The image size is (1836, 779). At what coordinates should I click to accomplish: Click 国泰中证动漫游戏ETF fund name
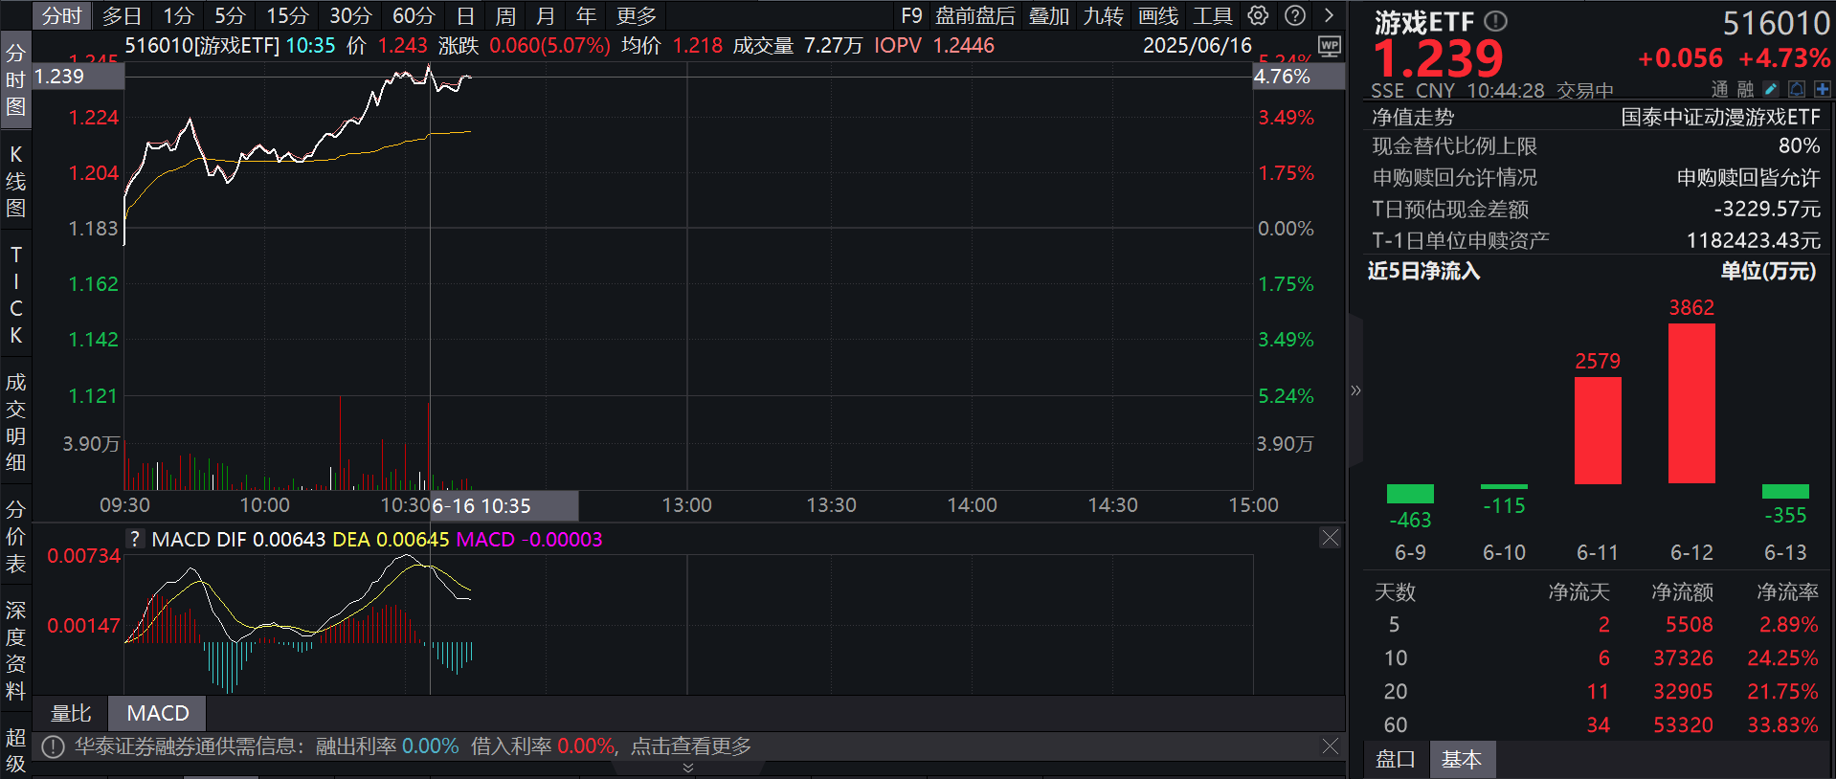pyautogui.click(x=1720, y=117)
